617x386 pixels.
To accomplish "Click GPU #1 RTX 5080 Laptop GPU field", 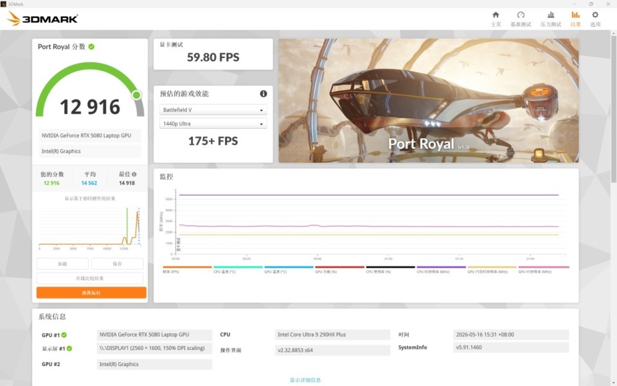I will click(x=154, y=335).
